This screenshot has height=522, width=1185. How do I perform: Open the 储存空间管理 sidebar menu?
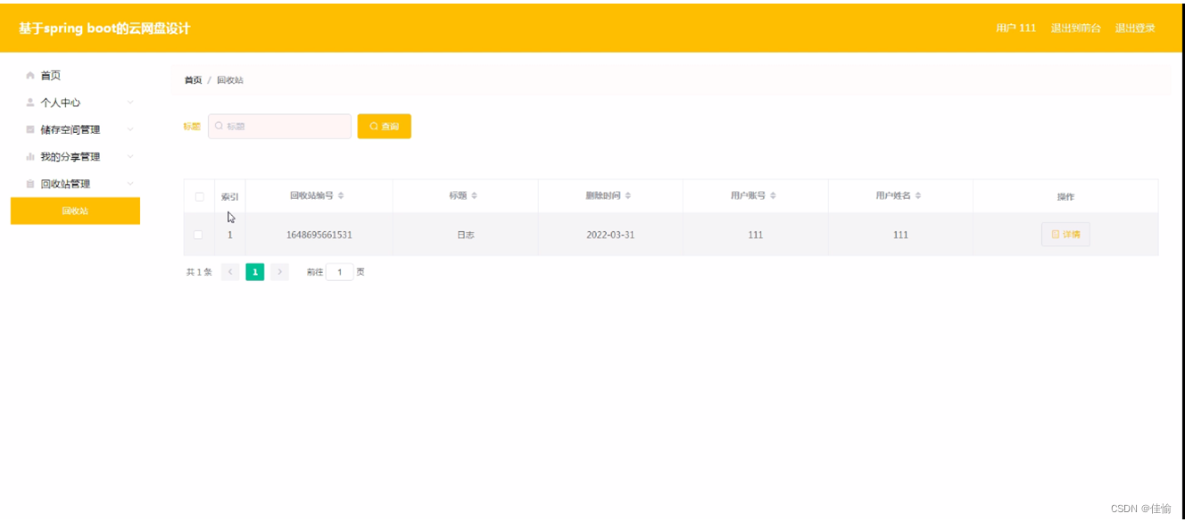(75, 129)
